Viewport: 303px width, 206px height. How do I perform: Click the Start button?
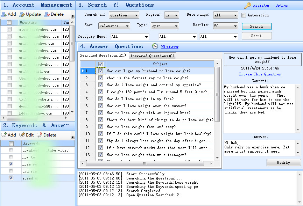coord(256,36)
